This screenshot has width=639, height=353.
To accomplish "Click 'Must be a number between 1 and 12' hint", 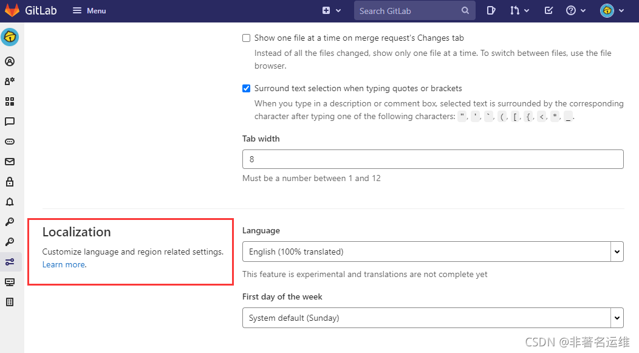I will click(x=312, y=178).
